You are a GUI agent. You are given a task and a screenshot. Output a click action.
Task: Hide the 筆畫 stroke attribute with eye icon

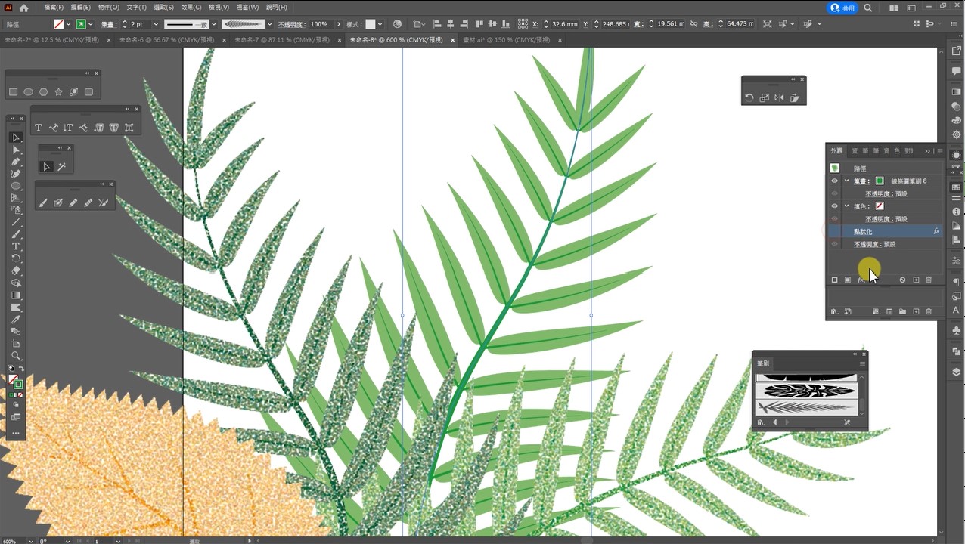click(835, 181)
